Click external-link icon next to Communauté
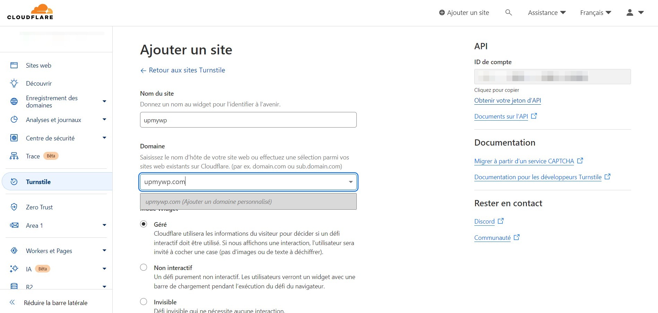The image size is (658, 313). point(517,237)
